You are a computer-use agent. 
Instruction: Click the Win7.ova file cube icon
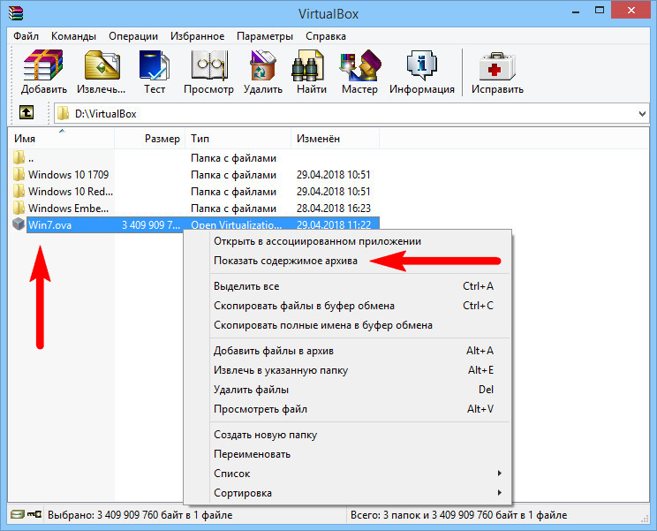click(19, 224)
